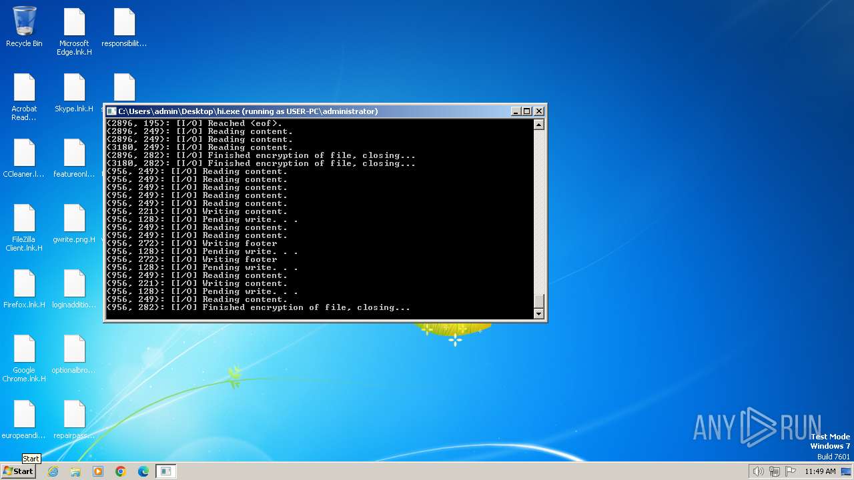Select the optionalbro... desktop file
Viewport: 854px width, 480px height.
point(74,354)
